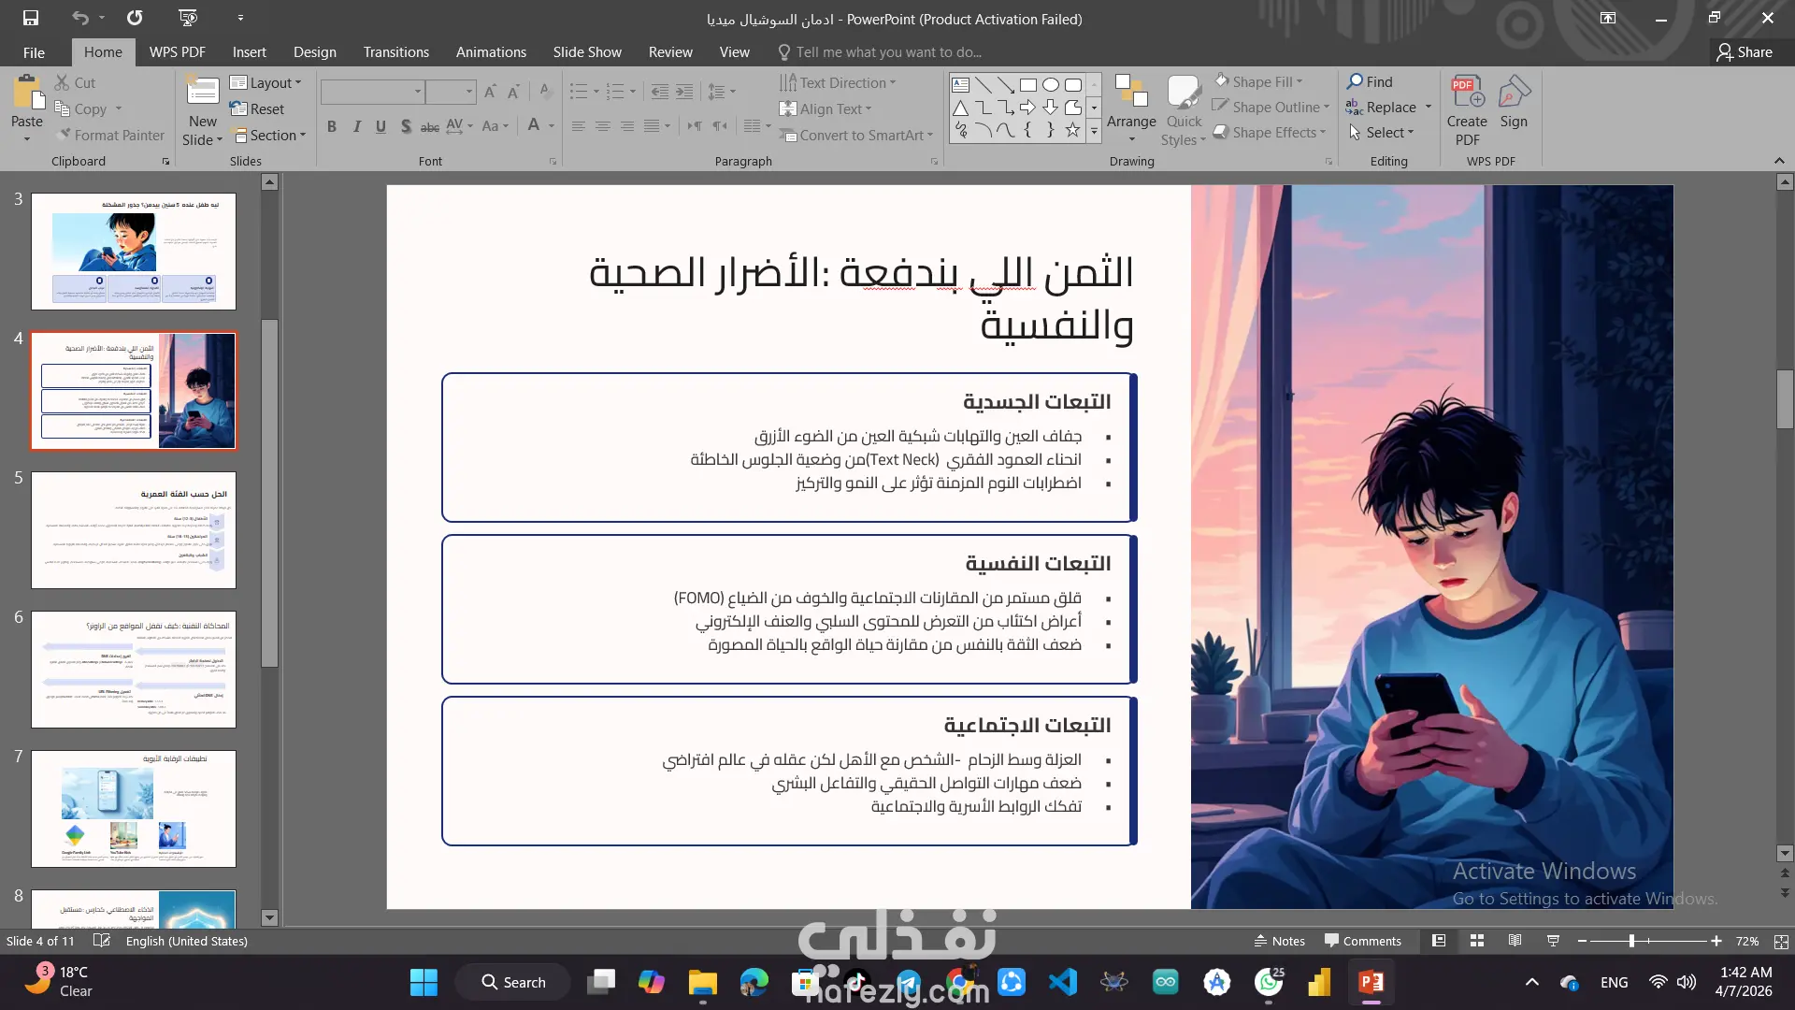Switch to the Transitions tab
This screenshot has height=1010, width=1795.
[395, 52]
